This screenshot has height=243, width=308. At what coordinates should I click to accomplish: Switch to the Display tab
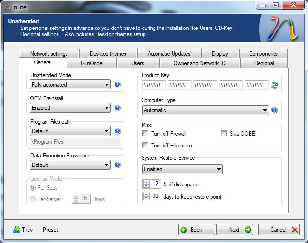pos(220,53)
